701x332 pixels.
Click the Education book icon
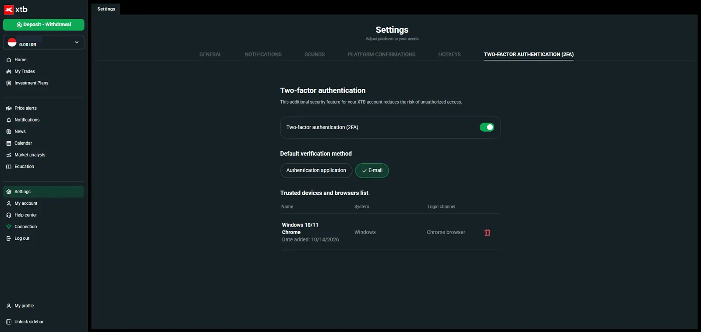pyautogui.click(x=9, y=167)
